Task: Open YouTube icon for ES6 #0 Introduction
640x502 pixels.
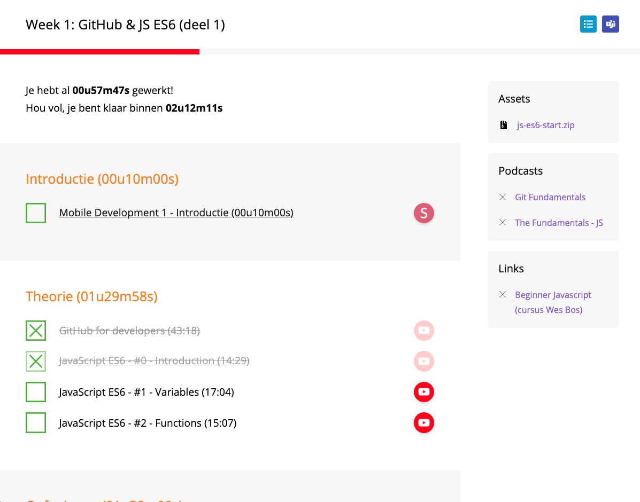Action: (x=423, y=362)
